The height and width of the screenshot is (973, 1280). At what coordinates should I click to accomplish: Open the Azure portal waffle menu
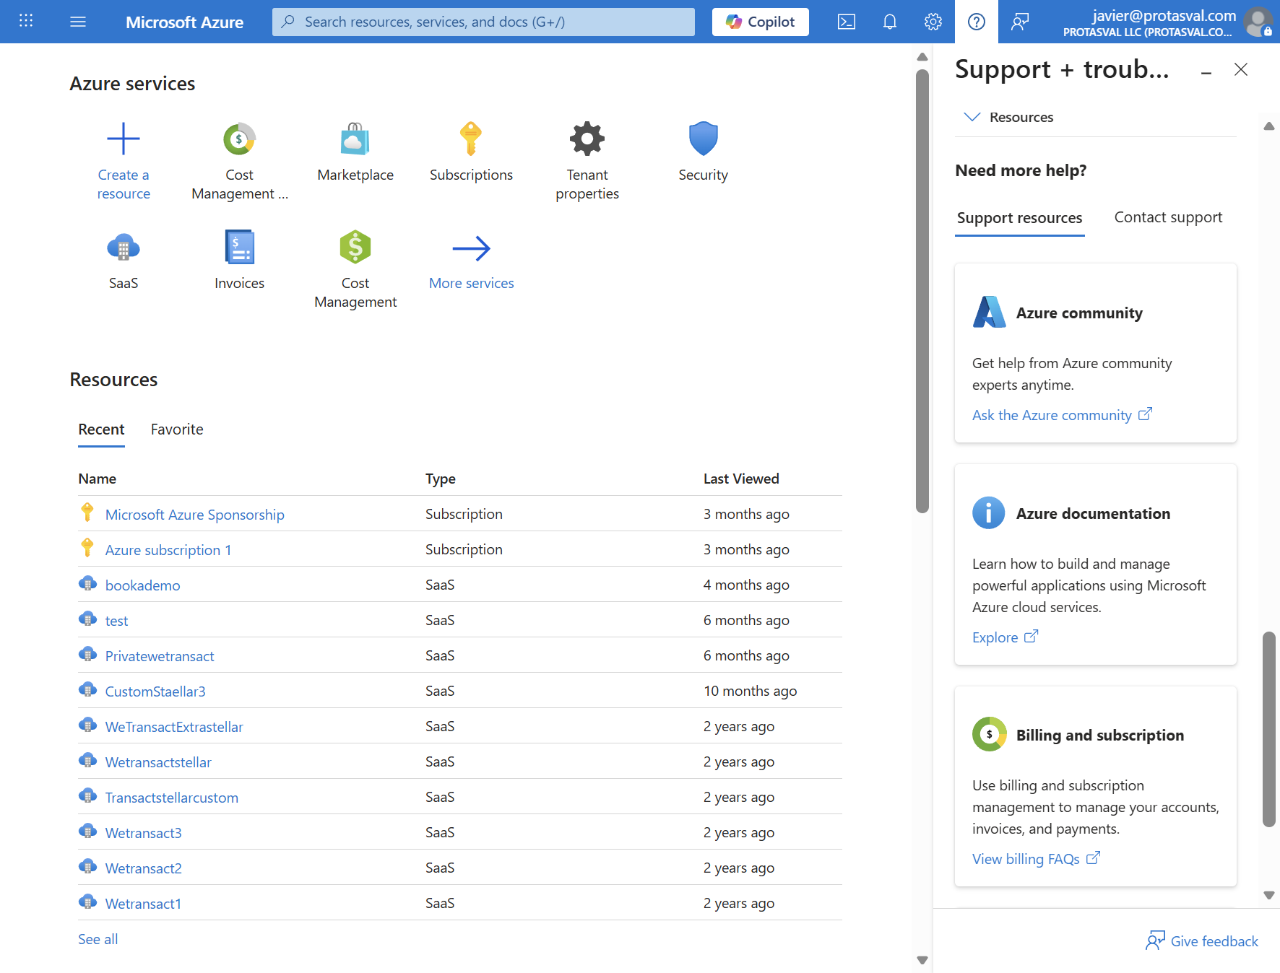(x=26, y=21)
